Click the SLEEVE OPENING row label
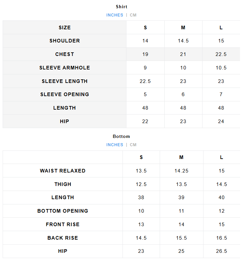This screenshot has height=265, width=243. click(x=65, y=94)
